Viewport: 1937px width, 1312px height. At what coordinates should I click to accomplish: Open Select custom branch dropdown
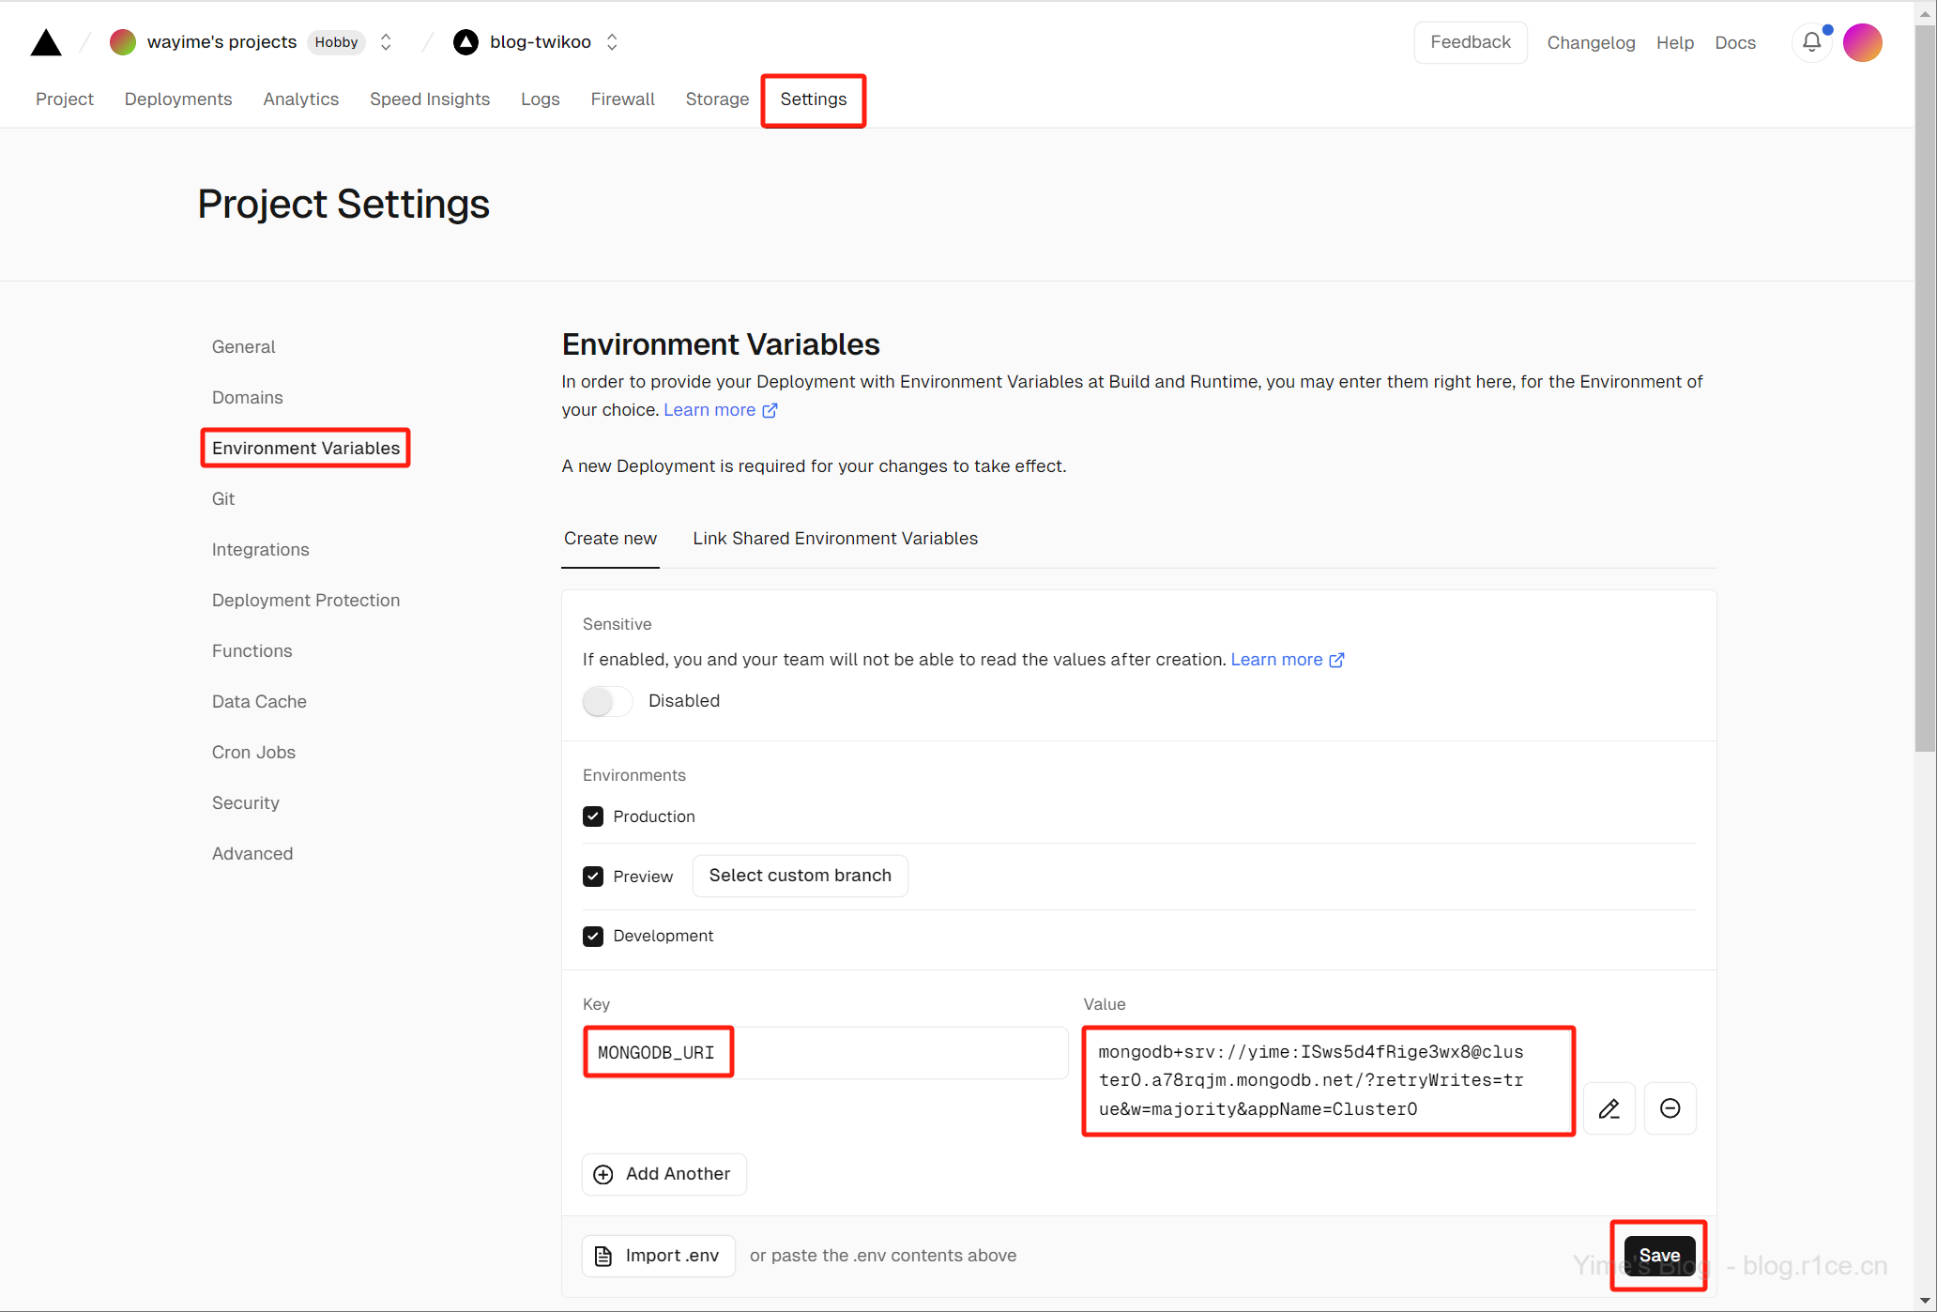tap(800, 876)
